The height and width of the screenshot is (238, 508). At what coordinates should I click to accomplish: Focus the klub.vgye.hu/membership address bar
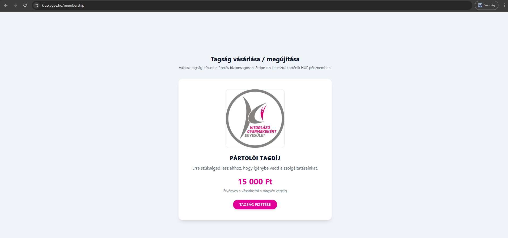click(252, 5)
